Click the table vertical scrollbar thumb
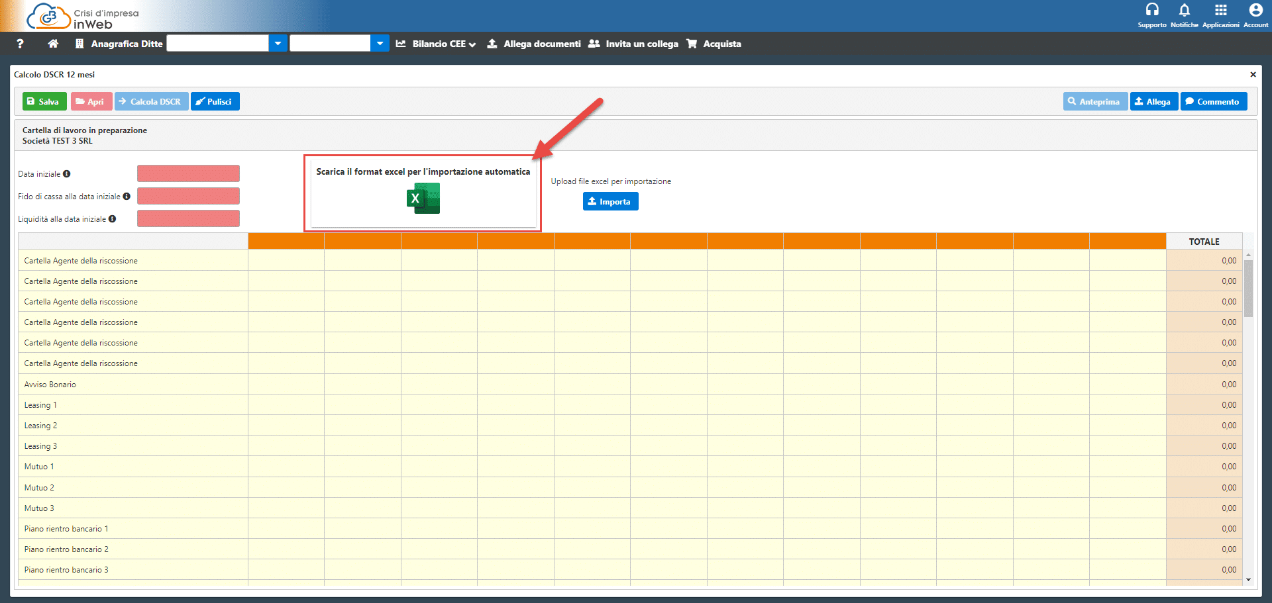 tap(1248, 289)
